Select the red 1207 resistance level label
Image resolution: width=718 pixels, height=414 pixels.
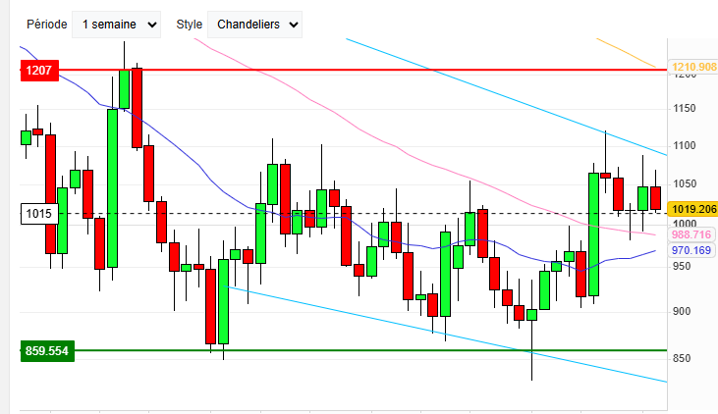[x=39, y=71]
